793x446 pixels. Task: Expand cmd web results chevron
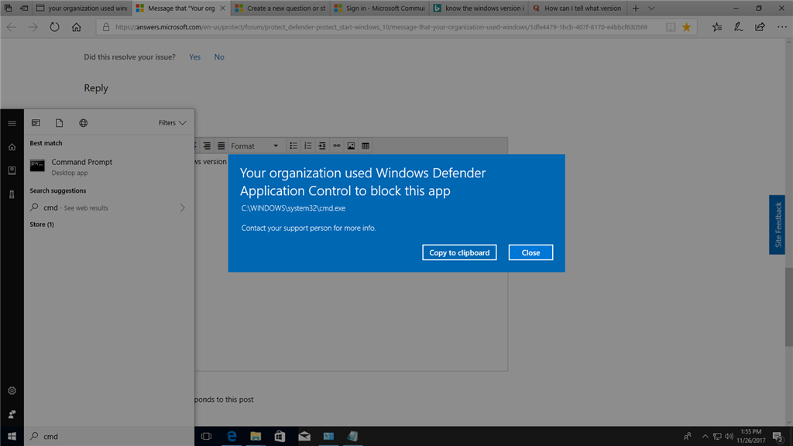pyautogui.click(x=183, y=208)
